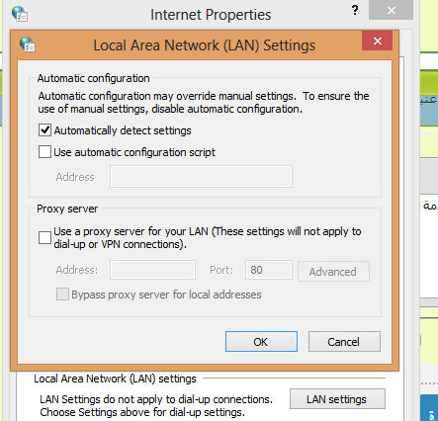Close the Internet Properties window
This screenshot has width=438, height=421.
pyautogui.click(x=392, y=10)
